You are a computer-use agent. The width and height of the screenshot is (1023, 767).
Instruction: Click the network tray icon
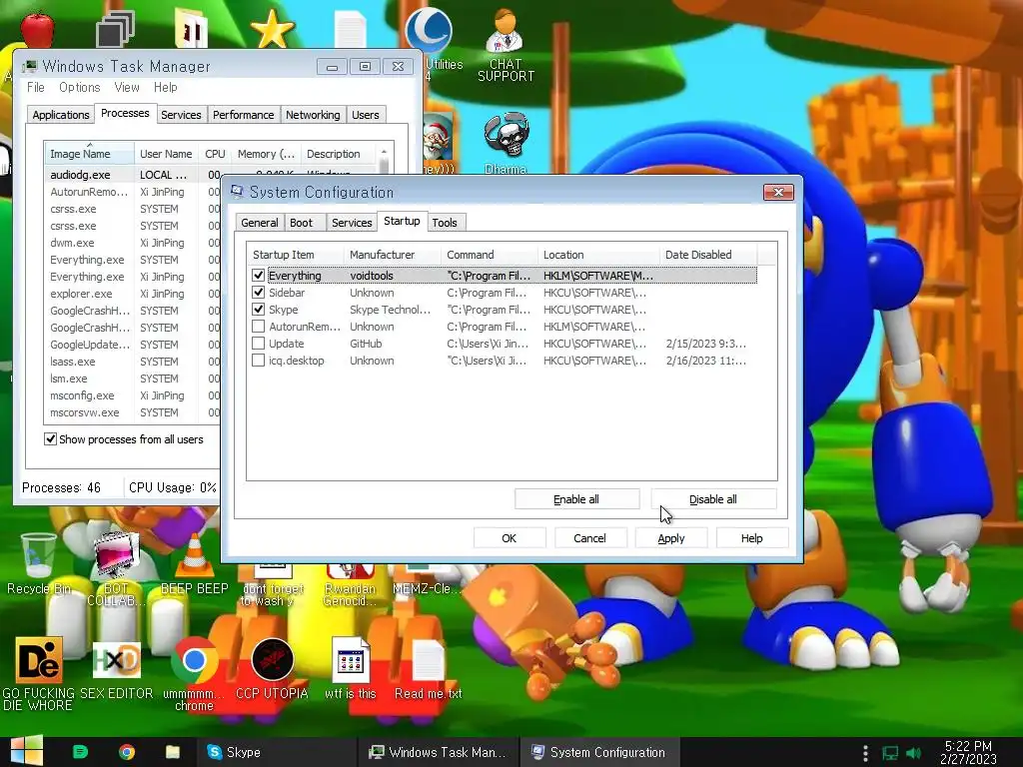click(890, 753)
